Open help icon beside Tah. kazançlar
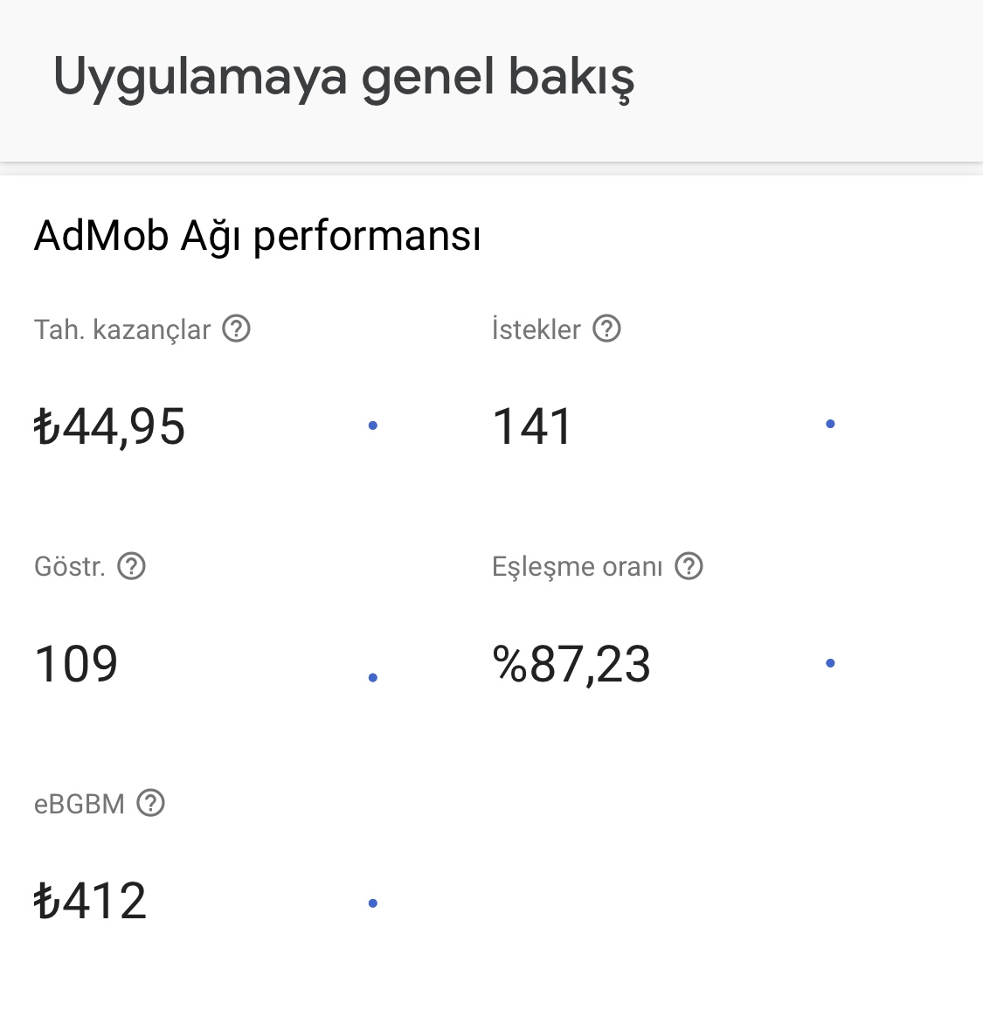This screenshot has width=983, height=1017. [236, 329]
